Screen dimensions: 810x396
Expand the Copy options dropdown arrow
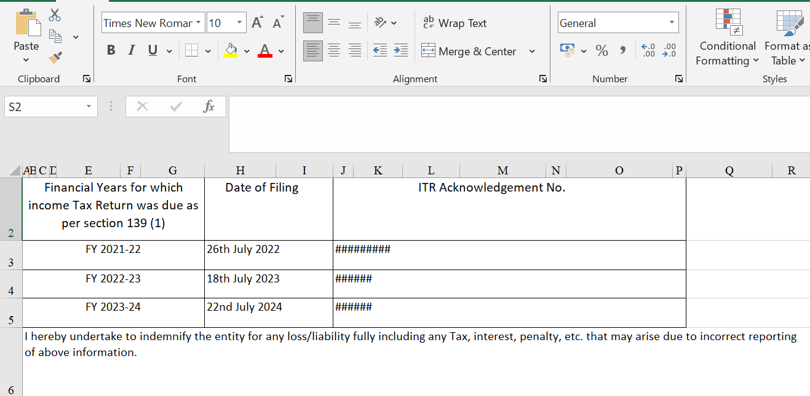76,37
